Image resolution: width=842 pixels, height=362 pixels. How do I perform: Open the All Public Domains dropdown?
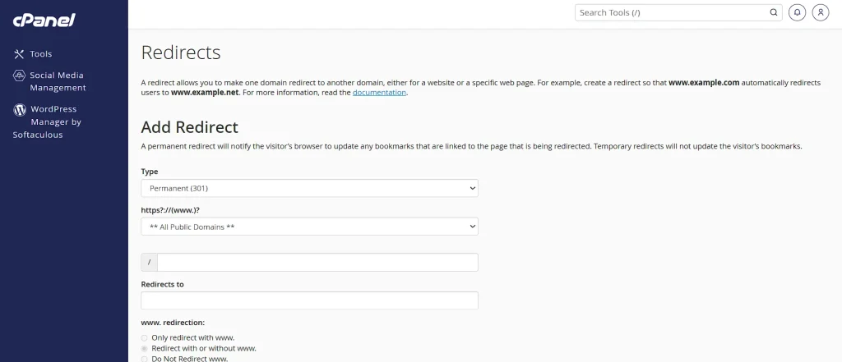(x=309, y=227)
